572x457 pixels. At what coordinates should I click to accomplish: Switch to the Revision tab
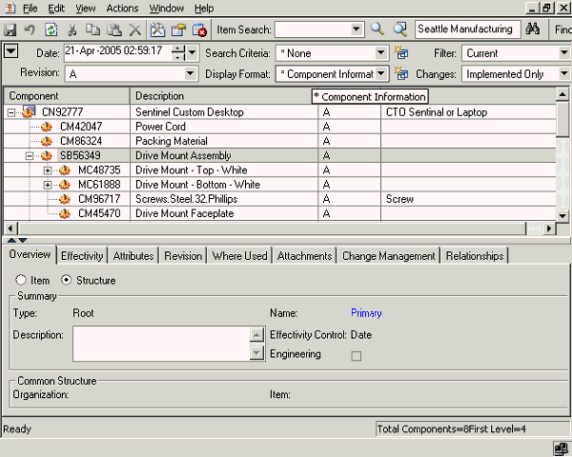[183, 255]
